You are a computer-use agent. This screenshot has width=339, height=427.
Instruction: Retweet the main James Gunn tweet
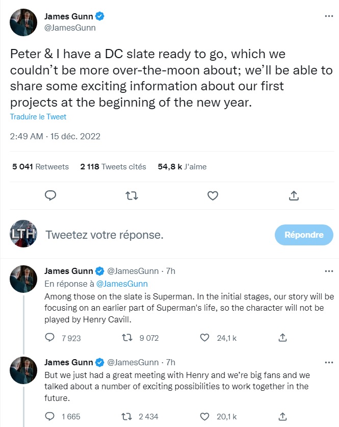point(132,195)
